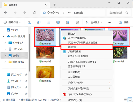Choose セキュリティ脅威のスキャン in context menu

tap(87, 94)
